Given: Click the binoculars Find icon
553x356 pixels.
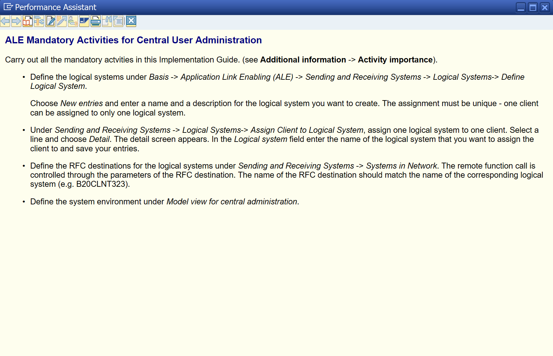Looking at the screenshot, I should 107,21.
